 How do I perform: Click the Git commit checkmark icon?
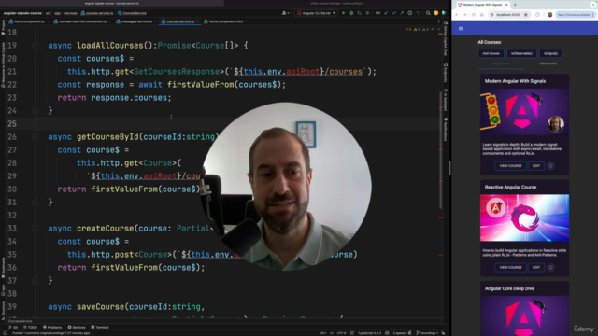coord(394,13)
